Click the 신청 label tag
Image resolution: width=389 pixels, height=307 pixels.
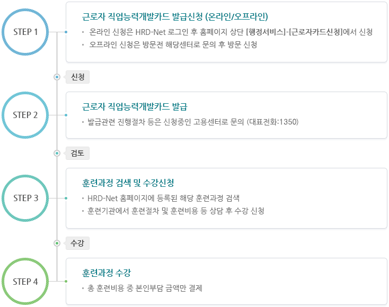pos(77,77)
